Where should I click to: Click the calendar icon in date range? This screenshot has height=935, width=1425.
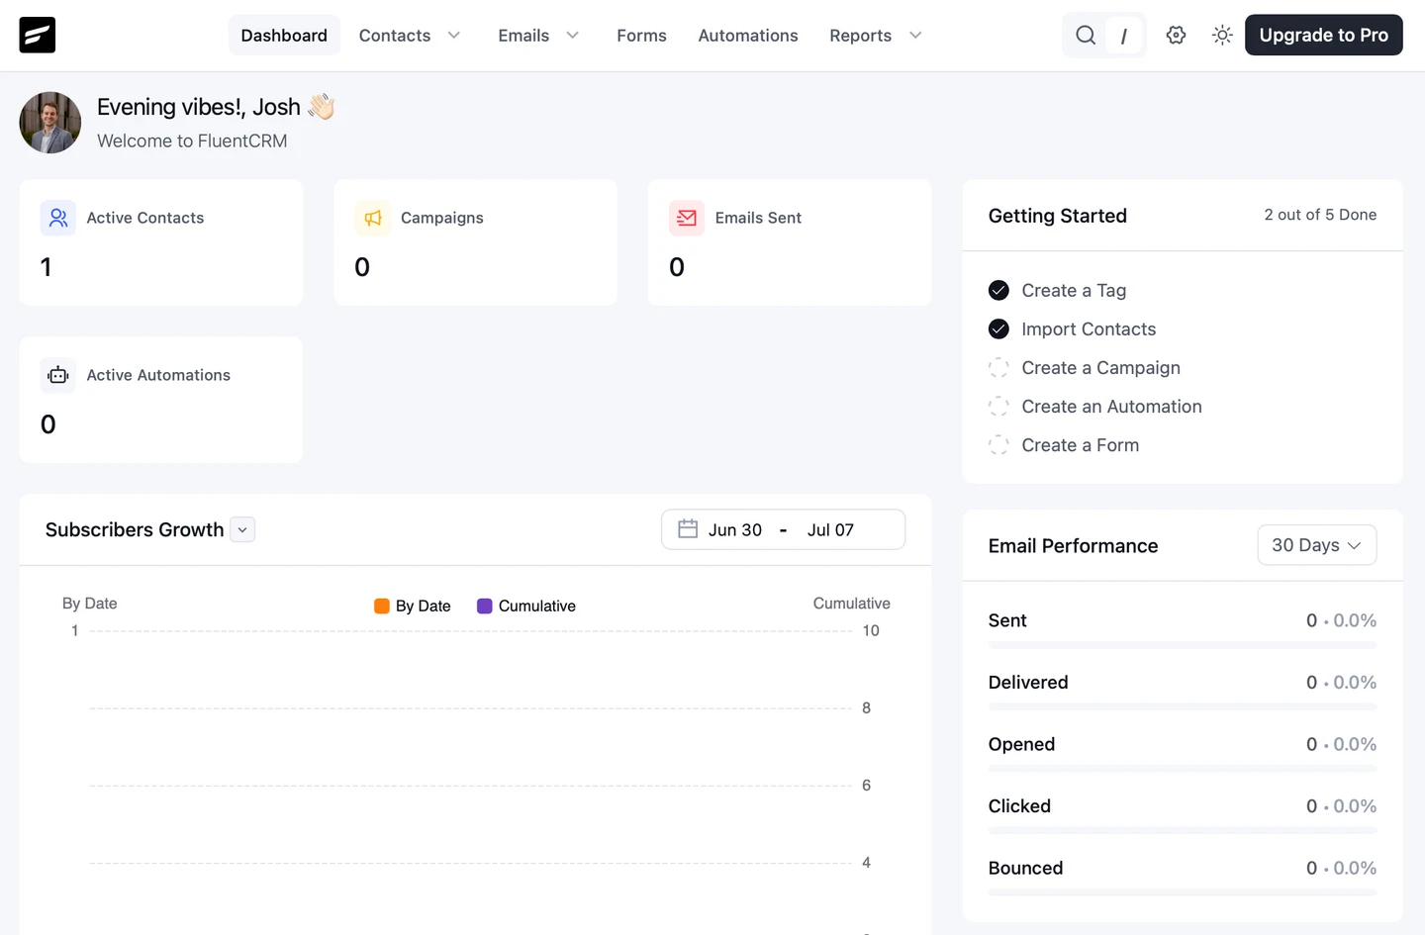tap(688, 529)
